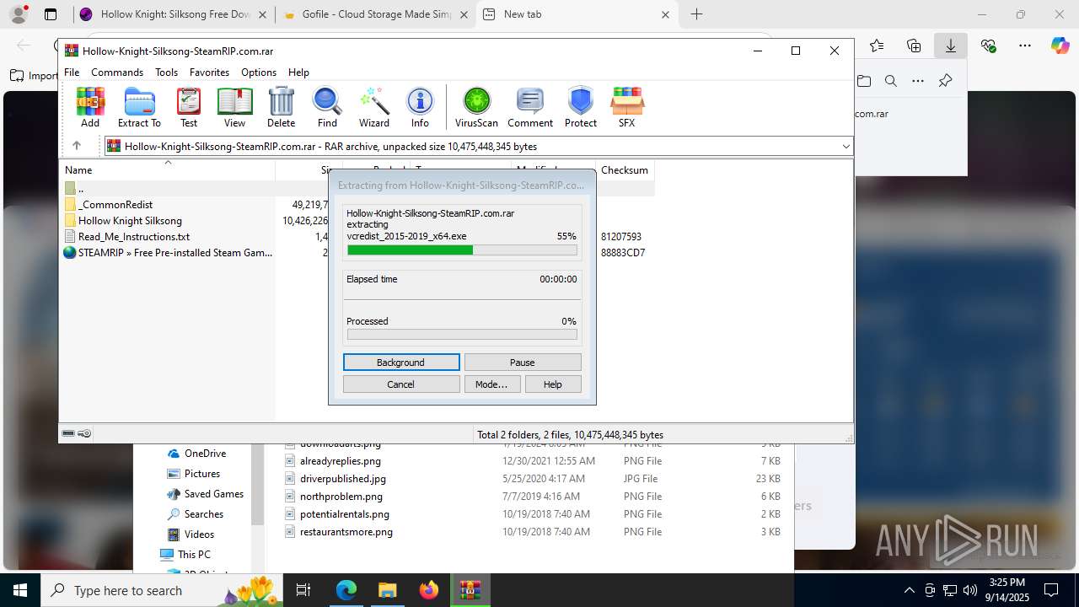The height and width of the screenshot is (607, 1079).
Task: Open the Favorites menu
Action: click(209, 73)
